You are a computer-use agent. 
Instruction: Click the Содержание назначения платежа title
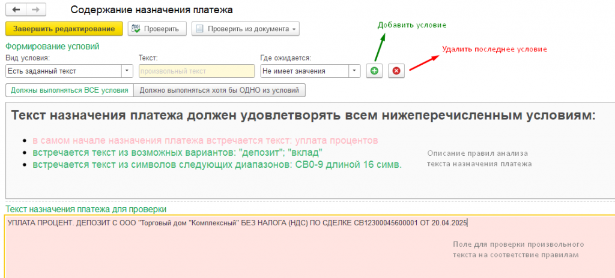(151, 10)
